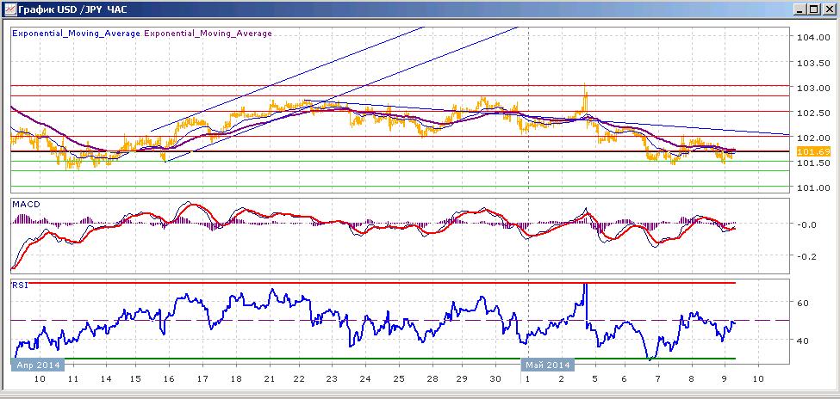The width and height of the screenshot is (840, 399).
Task: Select the blue Exponential_Moving_Average legend label
Action: [76, 34]
